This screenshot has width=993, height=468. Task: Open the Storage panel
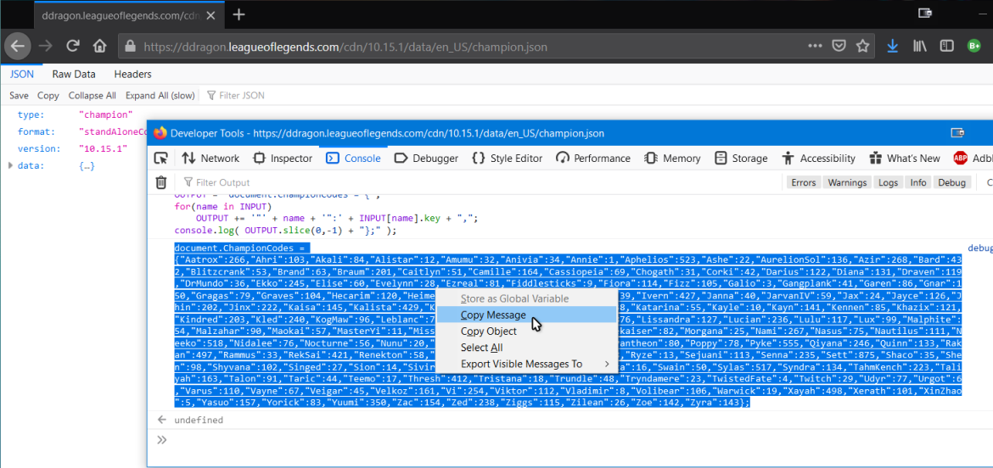point(740,158)
